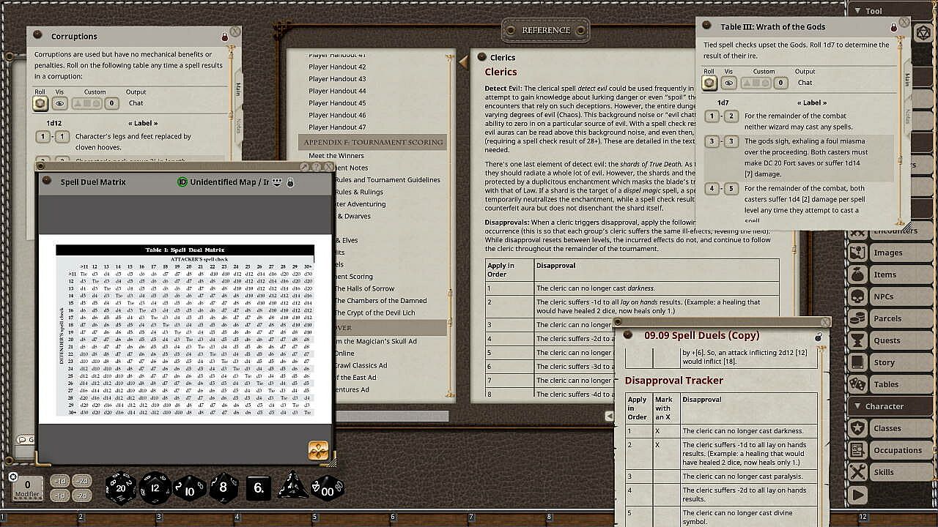Click the d12 die in dice tray
Viewport: 938px width, 527px height.
coord(155,488)
